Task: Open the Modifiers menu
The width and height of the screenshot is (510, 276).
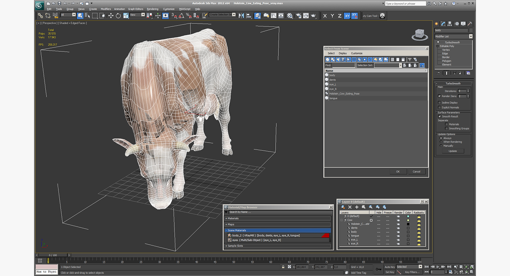Action: click(x=106, y=9)
